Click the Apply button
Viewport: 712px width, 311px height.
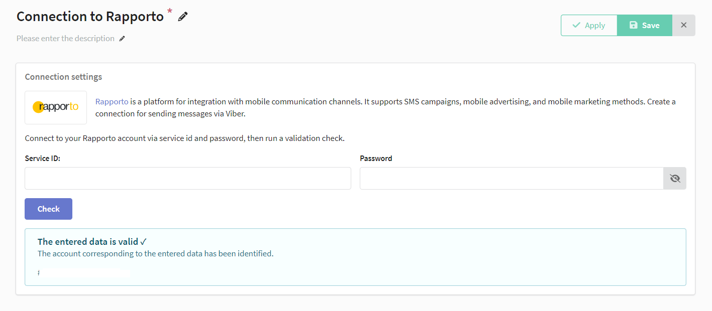pyautogui.click(x=589, y=25)
